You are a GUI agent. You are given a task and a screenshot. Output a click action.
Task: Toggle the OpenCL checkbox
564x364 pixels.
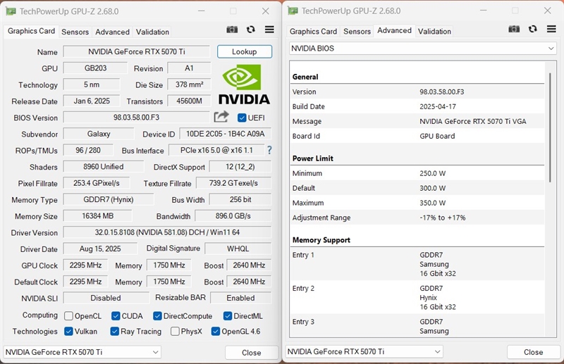69,316
